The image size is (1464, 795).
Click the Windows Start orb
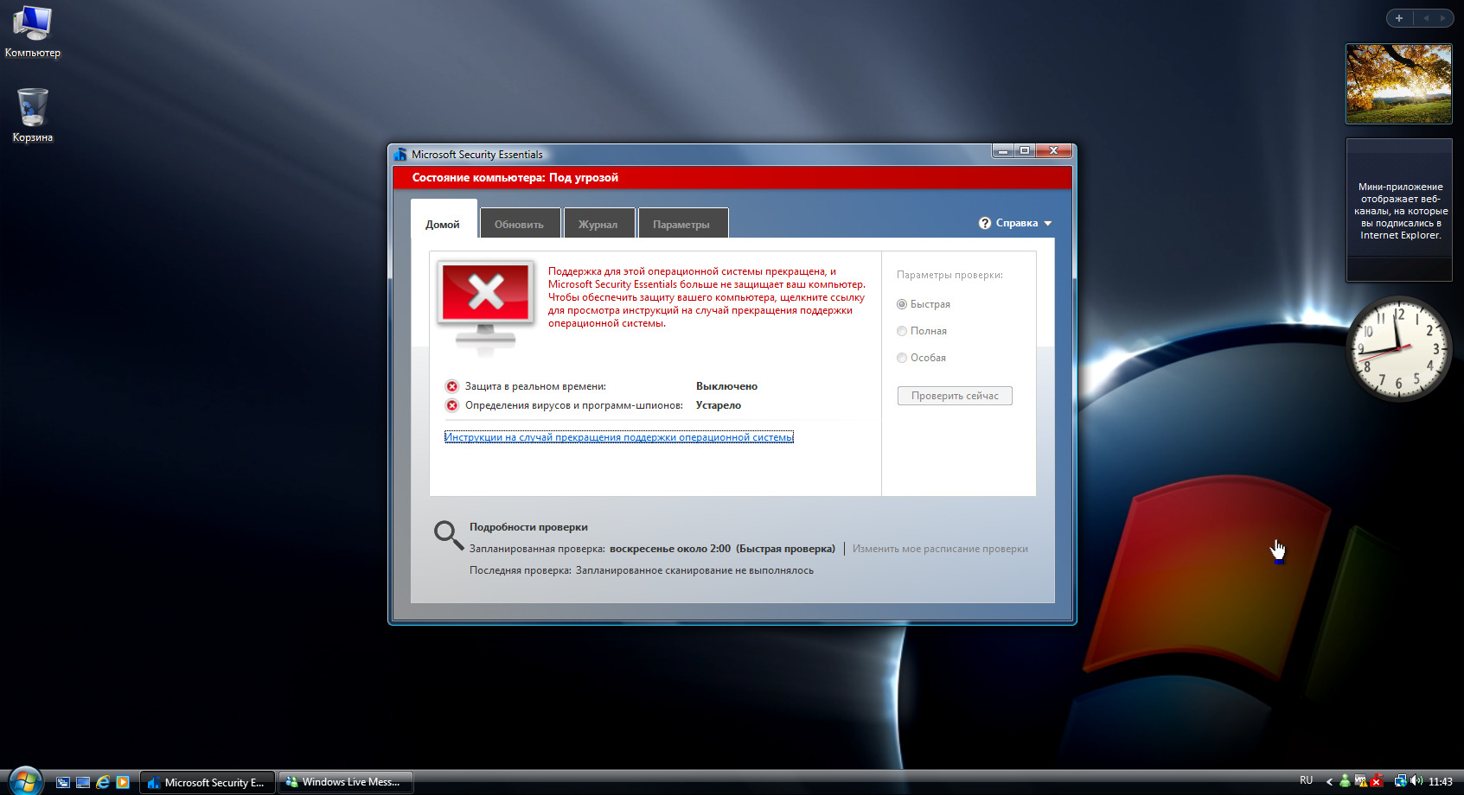[24, 781]
